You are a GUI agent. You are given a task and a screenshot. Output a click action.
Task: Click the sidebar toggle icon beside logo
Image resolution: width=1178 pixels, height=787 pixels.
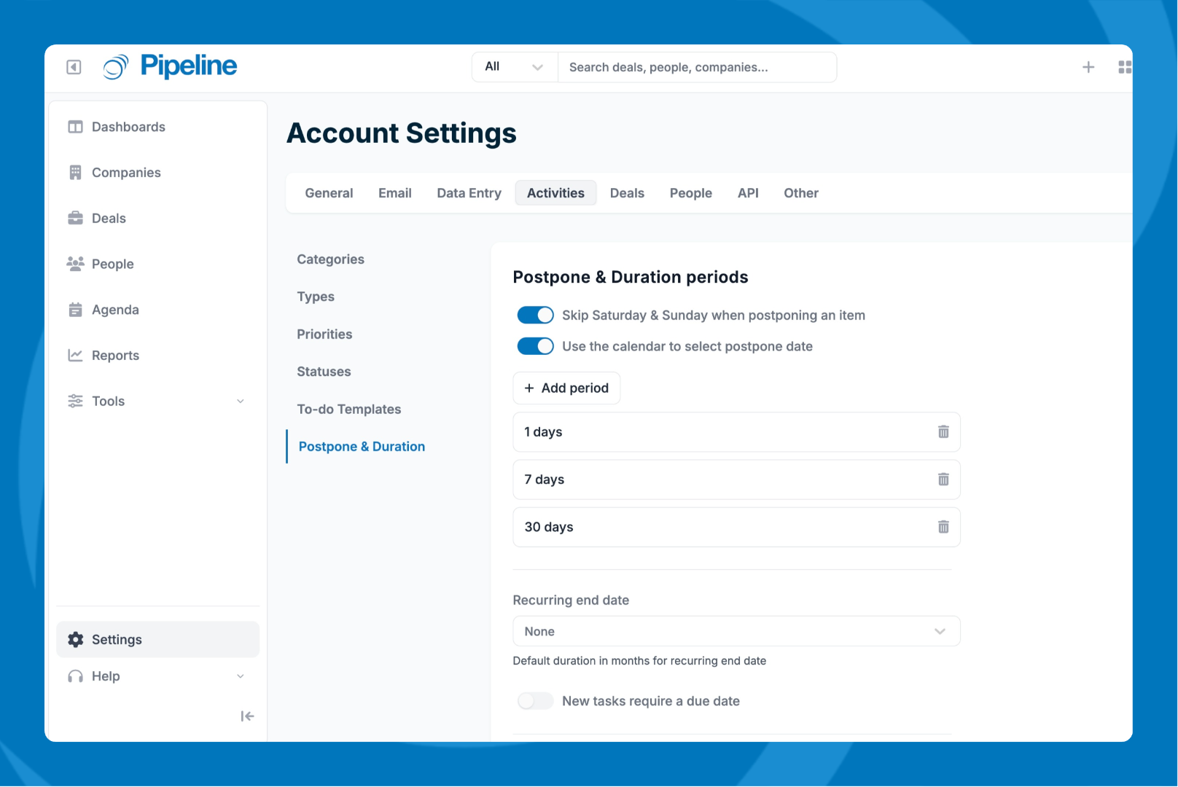[x=74, y=67]
